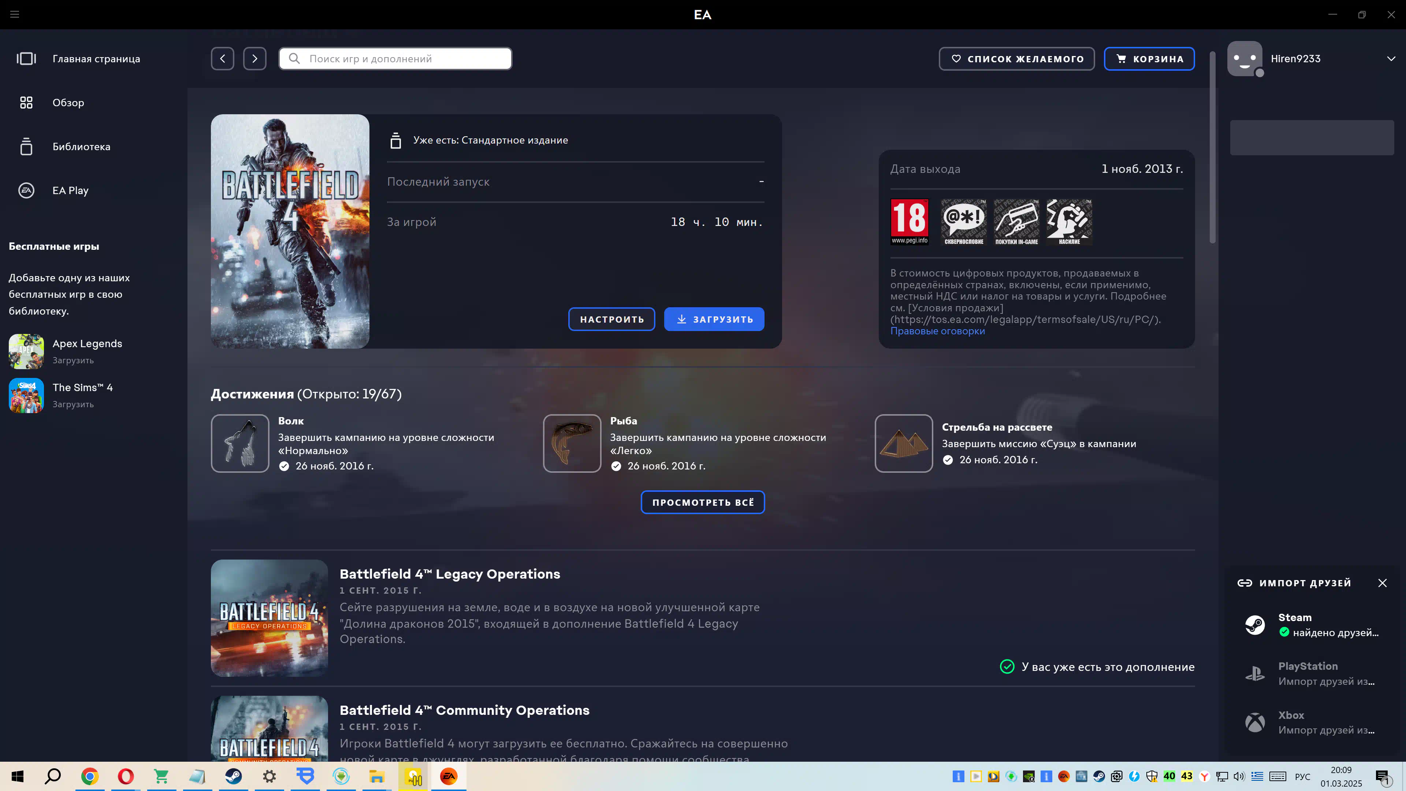This screenshot has height=791, width=1406.
Task: Navigate forward with the right arrow
Action: tap(255, 59)
